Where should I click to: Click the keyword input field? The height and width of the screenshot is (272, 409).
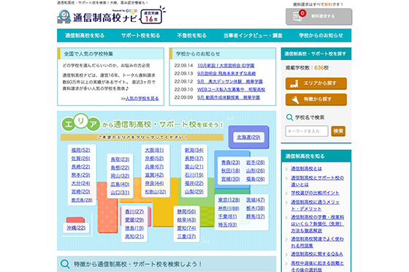307,131
